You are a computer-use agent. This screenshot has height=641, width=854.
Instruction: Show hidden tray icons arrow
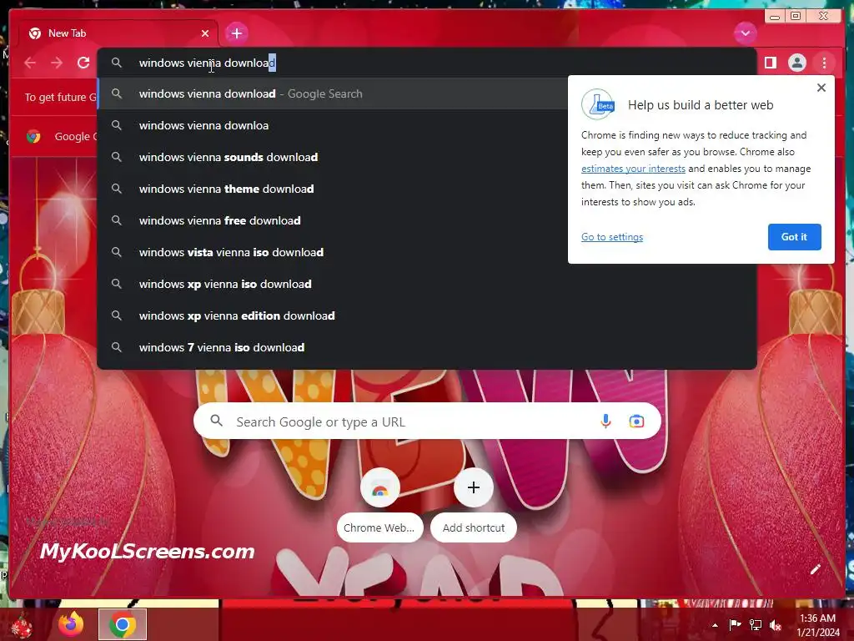click(x=715, y=625)
